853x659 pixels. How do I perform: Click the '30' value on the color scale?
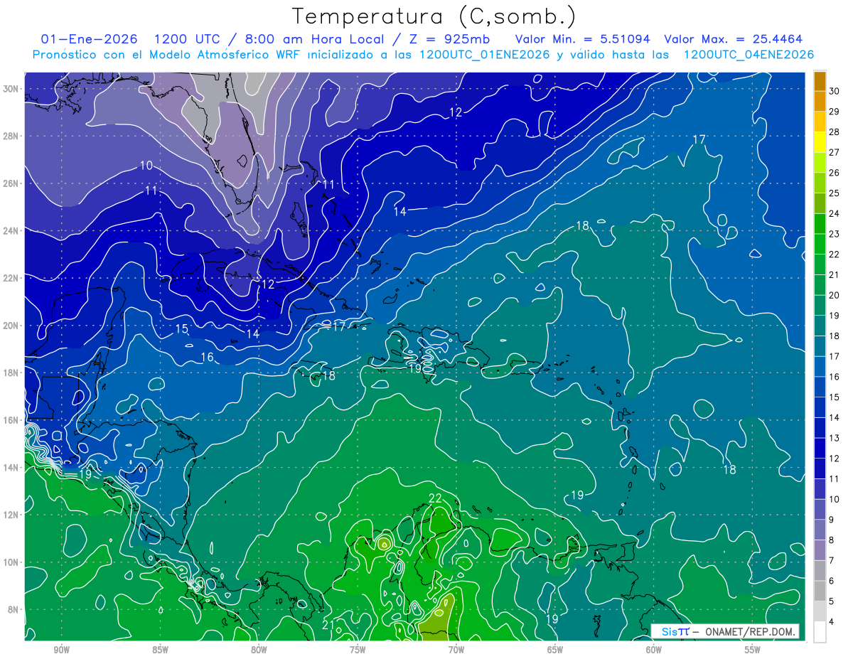835,91
